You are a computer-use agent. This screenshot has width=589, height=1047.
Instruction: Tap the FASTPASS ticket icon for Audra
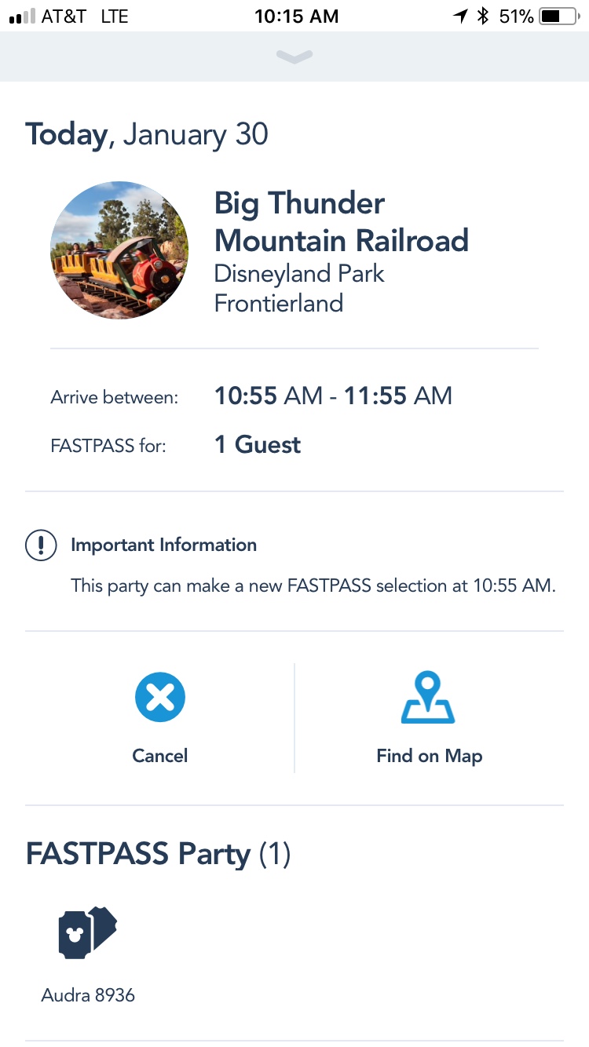tap(87, 932)
